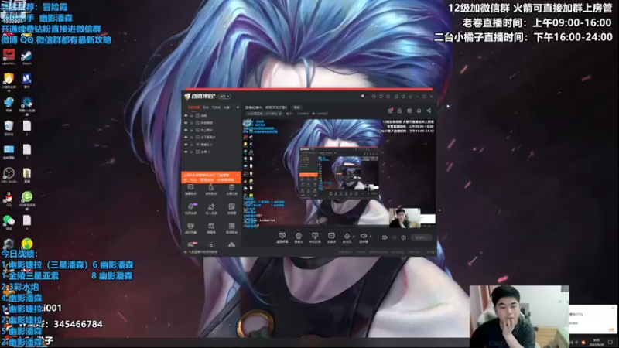The image size is (619, 348).
Task: Open the bell notifications icon in the app
Action: [419, 111]
